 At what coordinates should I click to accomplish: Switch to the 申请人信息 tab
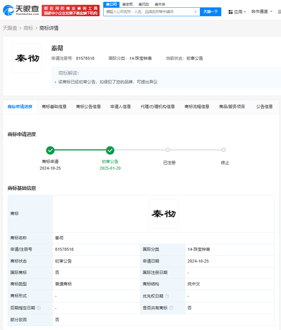121,107
